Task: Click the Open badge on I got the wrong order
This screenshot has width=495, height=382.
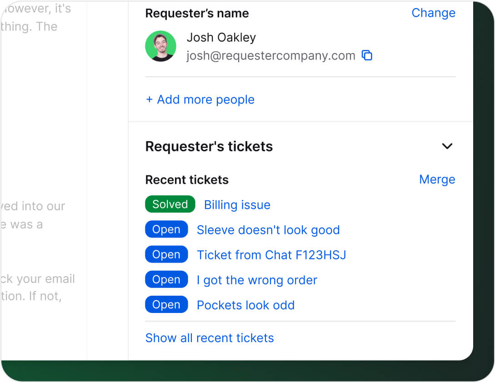Action: click(166, 279)
